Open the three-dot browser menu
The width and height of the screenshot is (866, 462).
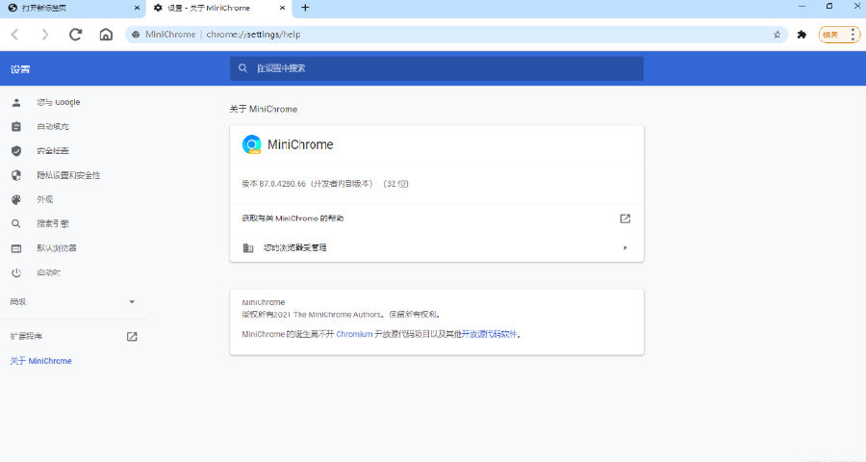click(853, 35)
